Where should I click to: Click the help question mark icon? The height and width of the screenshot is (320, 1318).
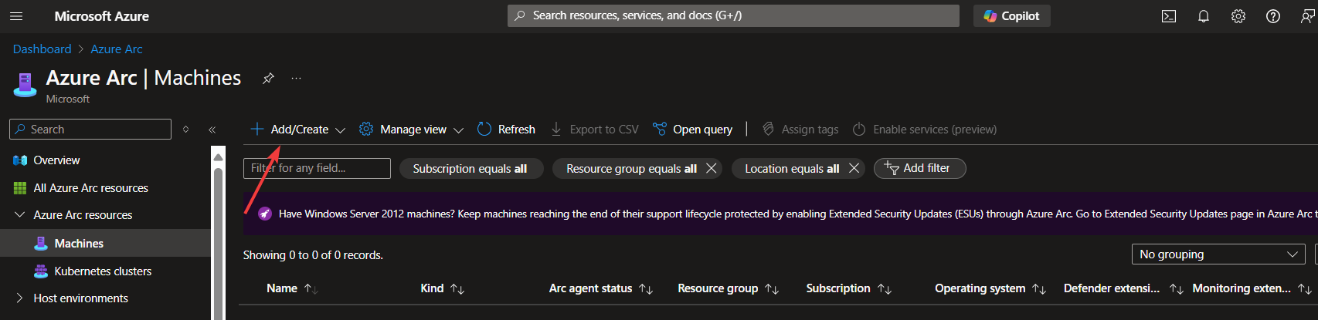(x=1272, y=16)
